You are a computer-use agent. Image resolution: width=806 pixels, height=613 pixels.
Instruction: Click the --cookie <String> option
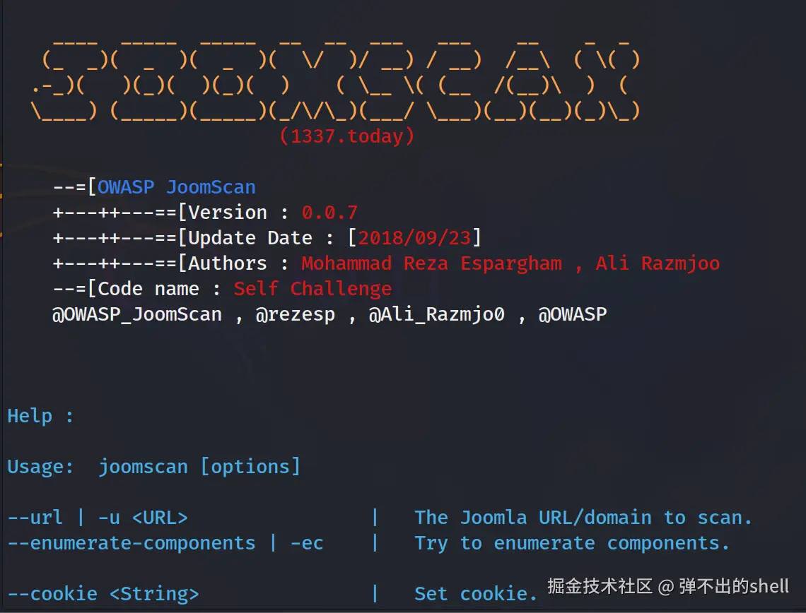103,594
